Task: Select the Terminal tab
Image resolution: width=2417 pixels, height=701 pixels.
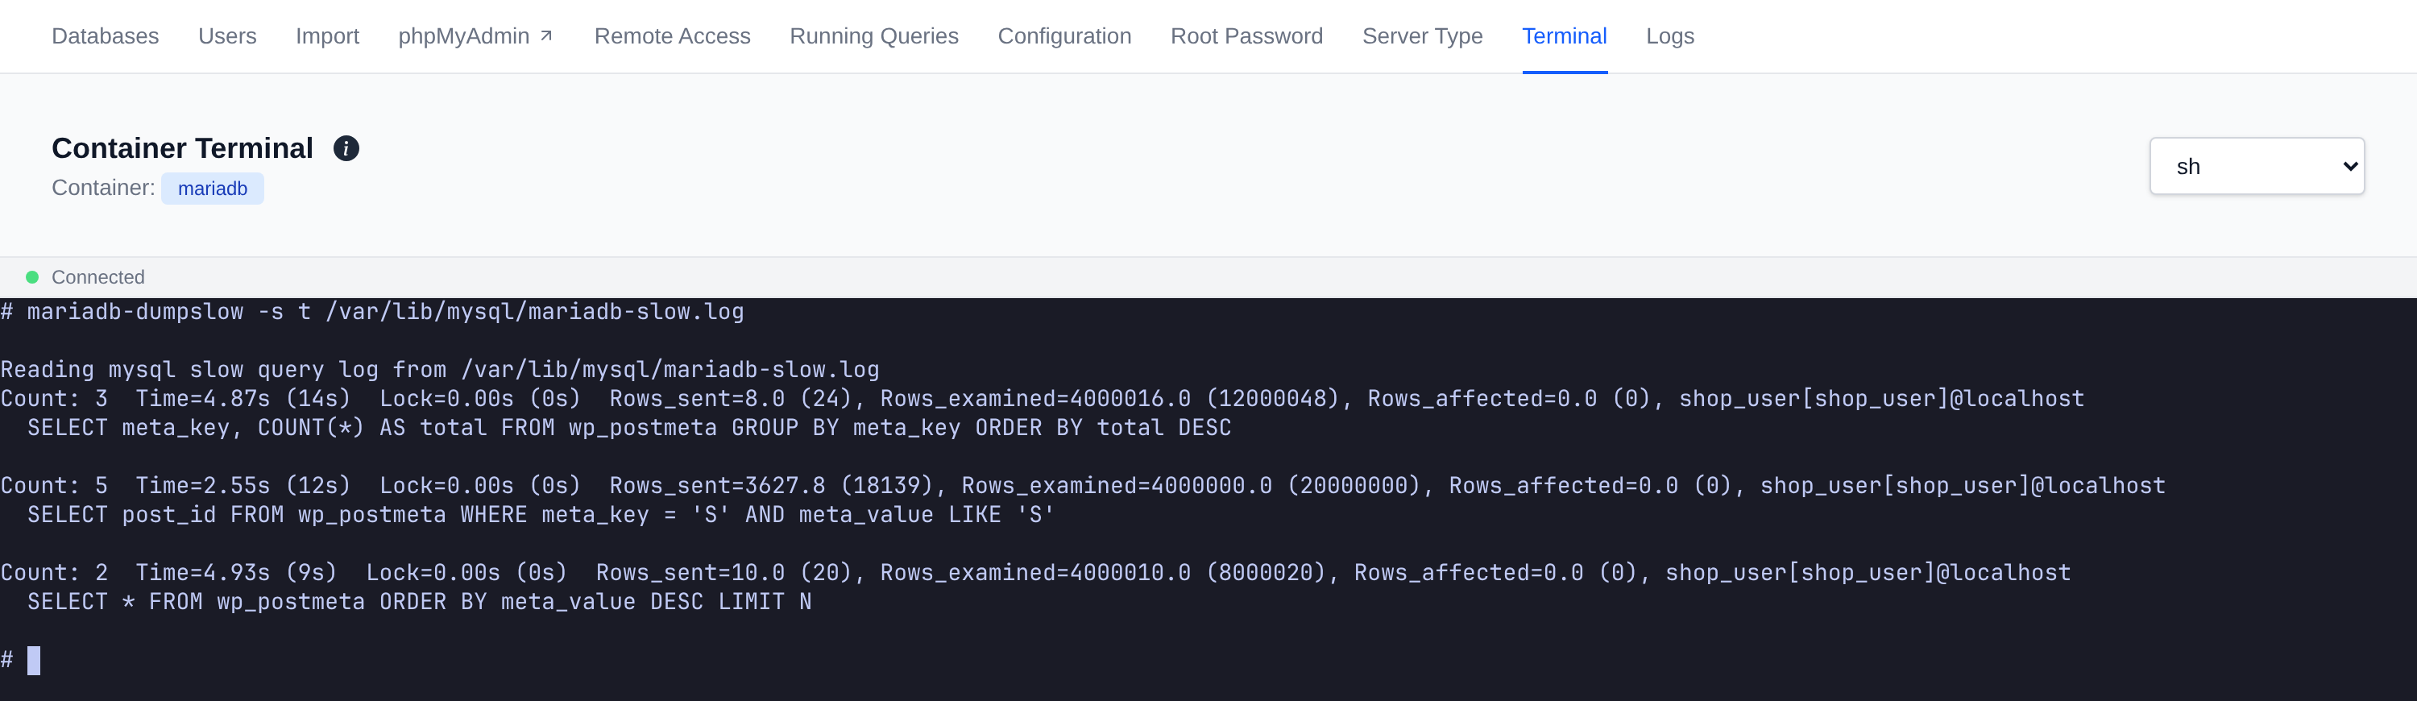Action: coord(1564,35)
